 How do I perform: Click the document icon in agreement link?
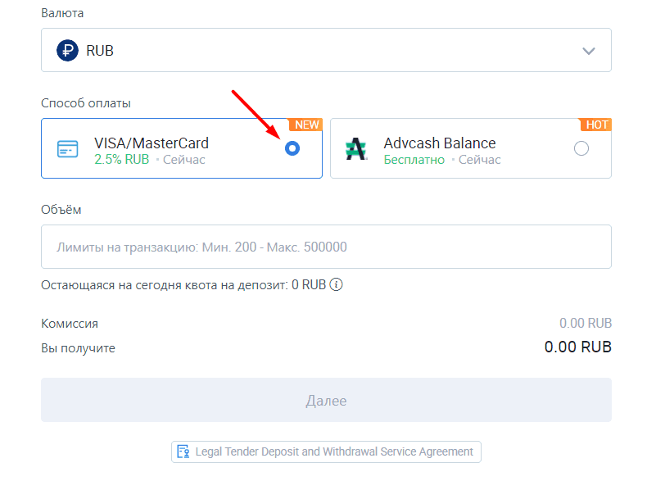[x=183, y=451]
